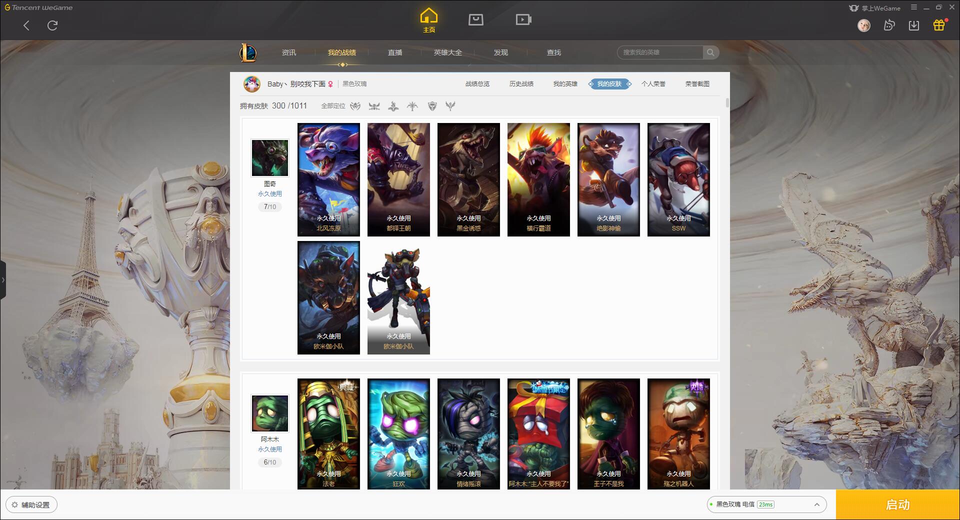The width and height of the screenshot is (960, 520).
Task: Open the 阿木木:"主人不要我了" skin card
Action: [538, 433]
